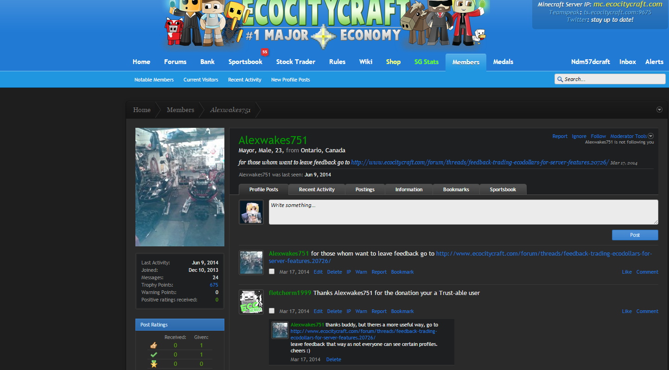Click the fletcherm1999 username link
The image size is (669, 370).
pos(290,293)
